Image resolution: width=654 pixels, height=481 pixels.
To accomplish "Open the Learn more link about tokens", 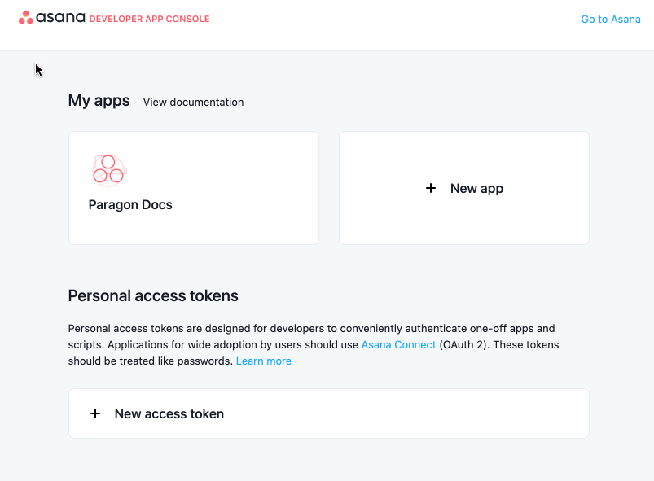I will [x=264, y=361].
